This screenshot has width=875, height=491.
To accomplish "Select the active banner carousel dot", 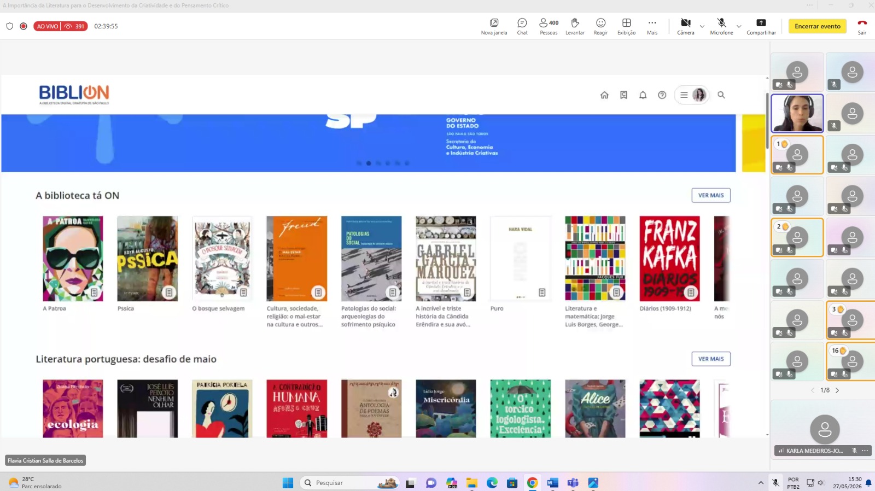I will (x=369, y=163).
